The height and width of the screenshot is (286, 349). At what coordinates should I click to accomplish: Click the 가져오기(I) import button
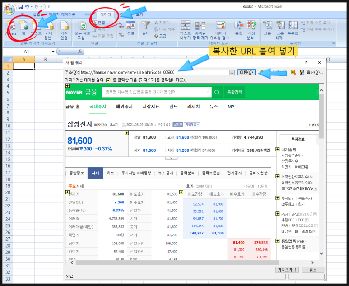(x=287, y=270)
